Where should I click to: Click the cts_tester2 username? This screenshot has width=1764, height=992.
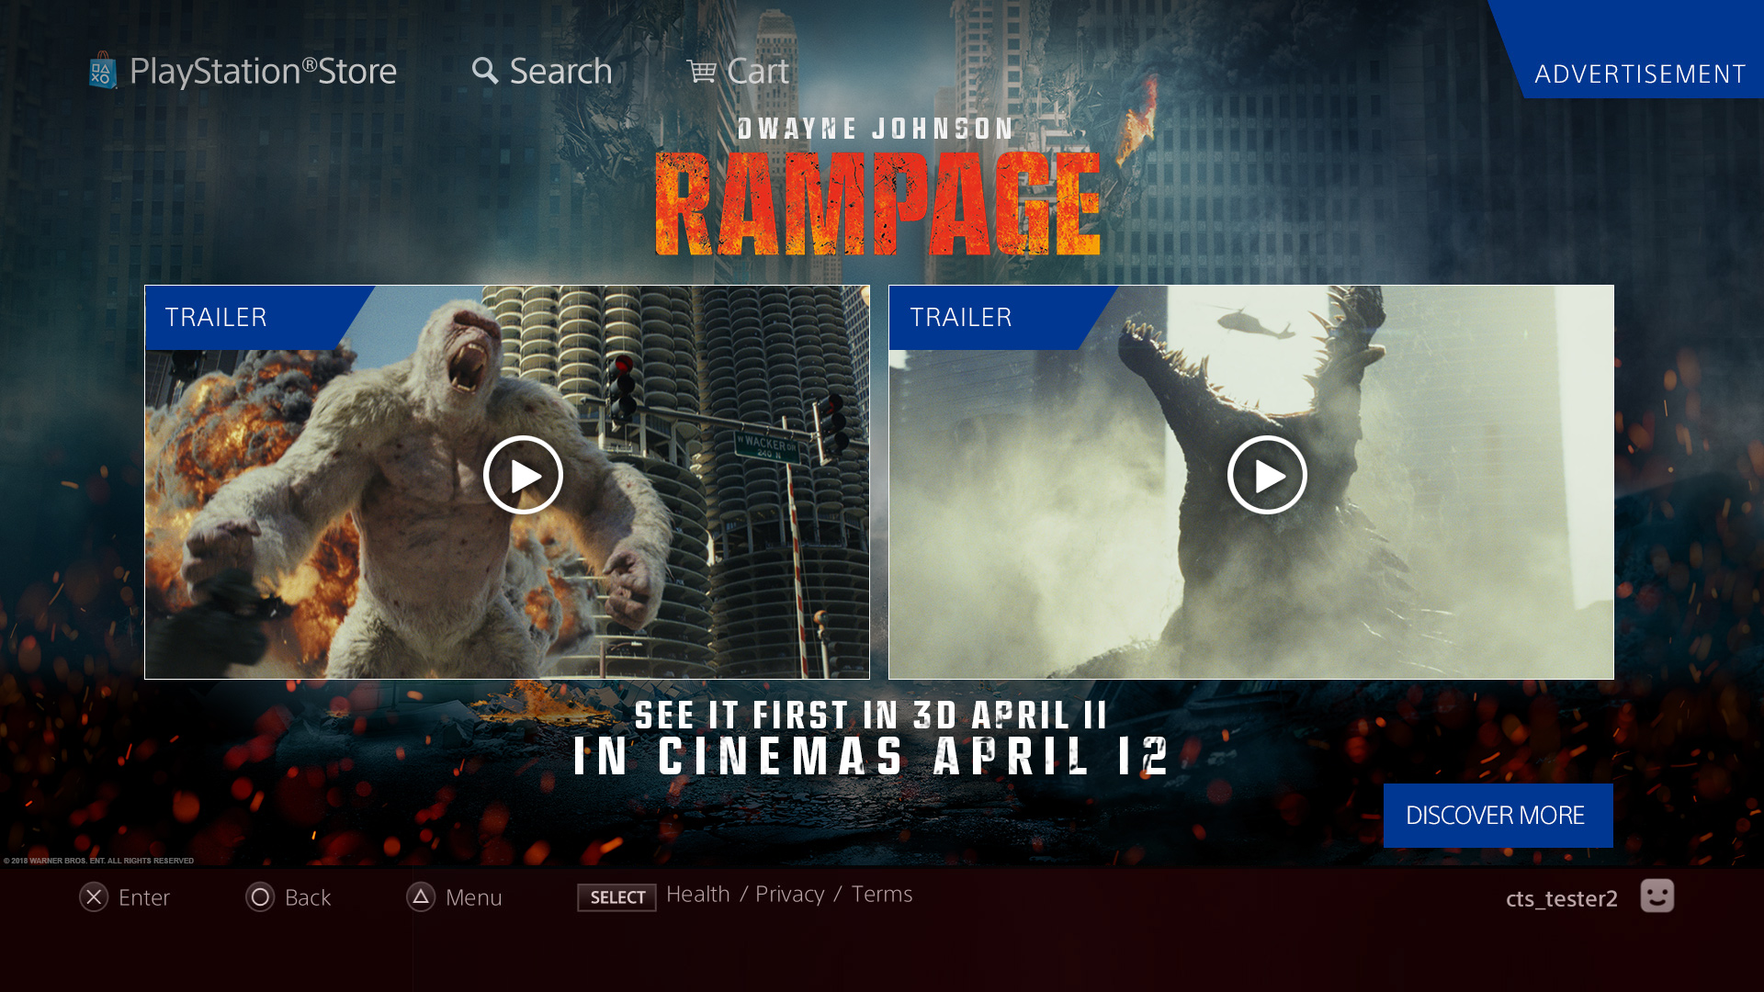(x=1562, y=898)
